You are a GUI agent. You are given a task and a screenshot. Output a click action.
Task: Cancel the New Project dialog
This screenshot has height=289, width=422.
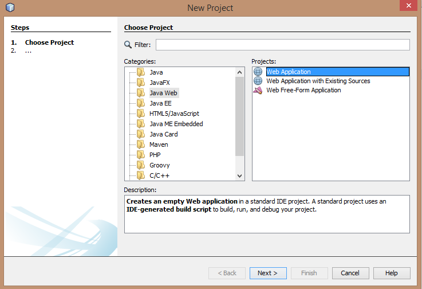350,273
